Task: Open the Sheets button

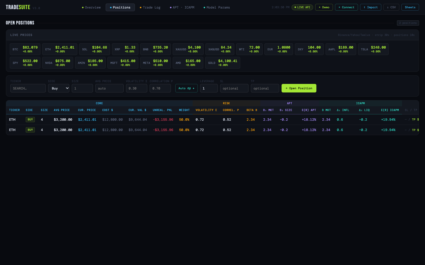Action: pos(410,7)
